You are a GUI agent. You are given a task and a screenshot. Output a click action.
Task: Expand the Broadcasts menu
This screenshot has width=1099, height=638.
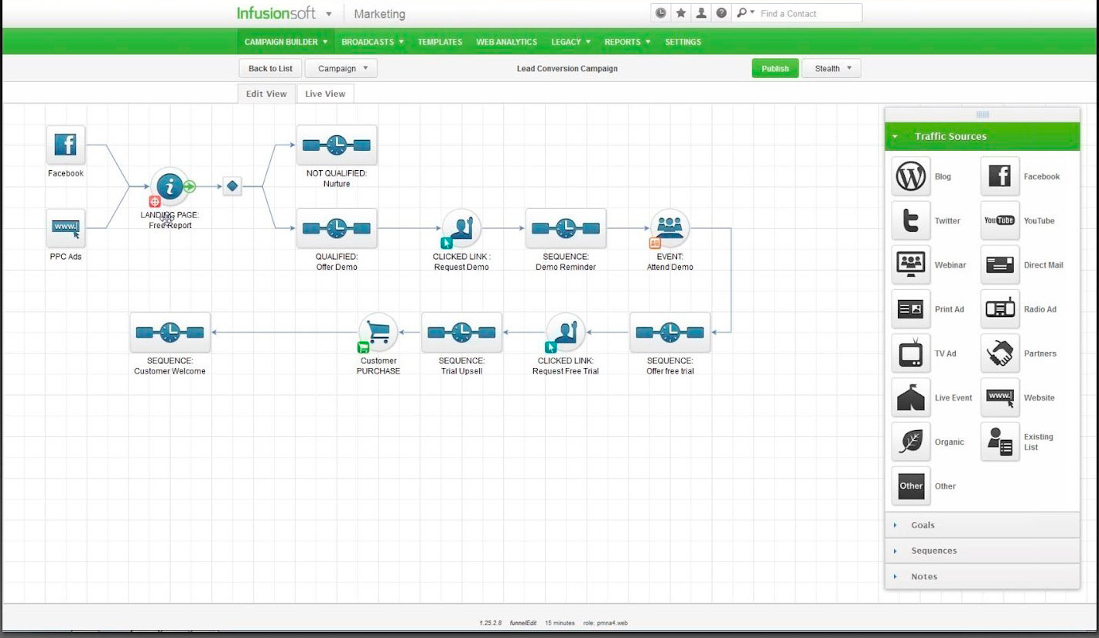tap(373, 42)
